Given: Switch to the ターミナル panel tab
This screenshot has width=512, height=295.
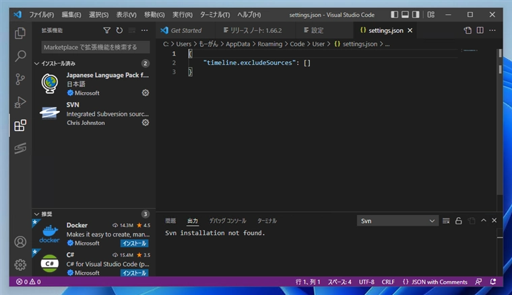Looking at the screenshot, I should 267,221.
